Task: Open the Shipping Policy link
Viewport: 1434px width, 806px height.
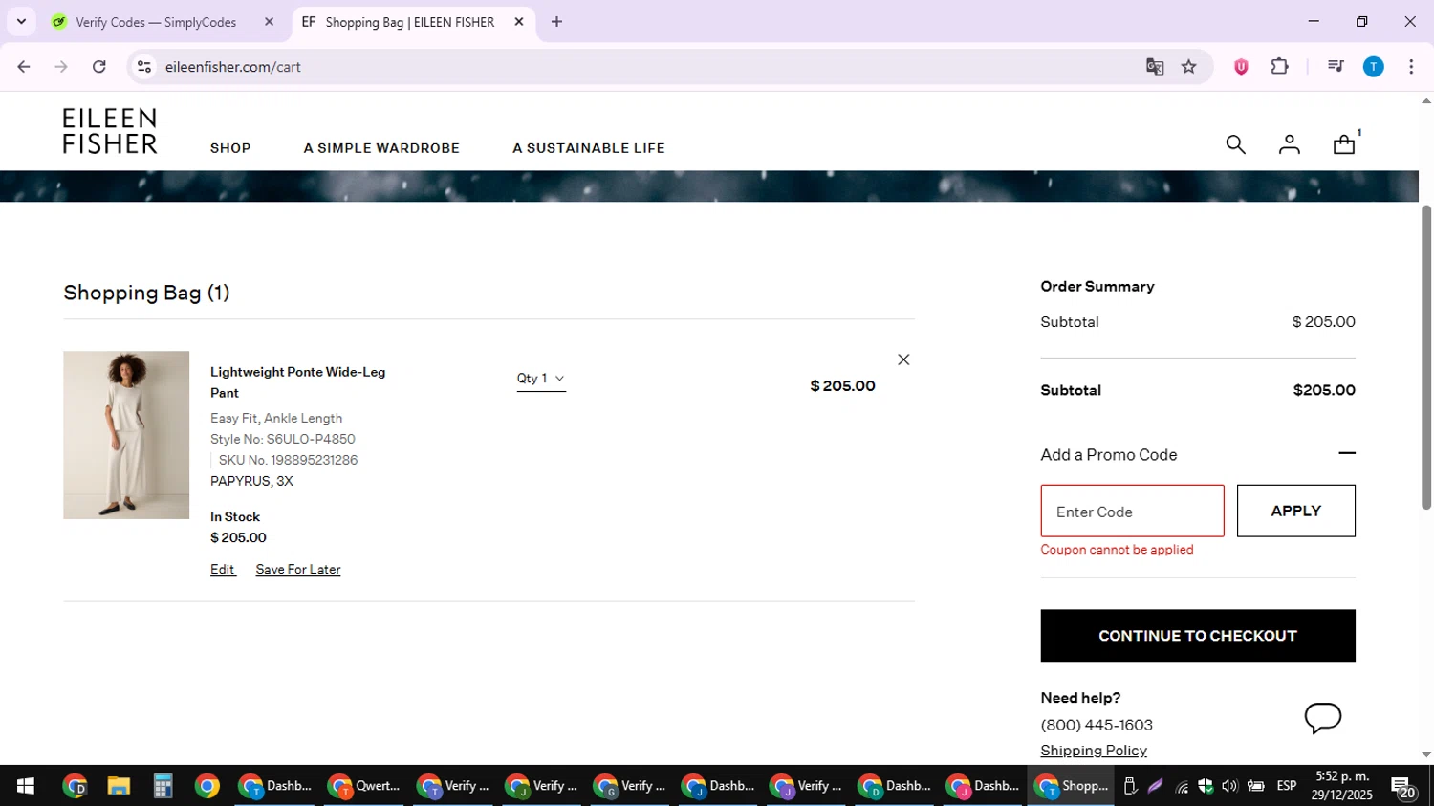Action: click(x=1094, y=751)
